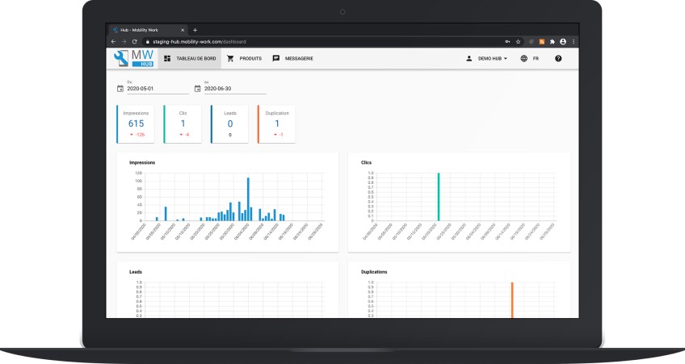Viewport: 685px width, 364px height.
Task: Click the MW Hub logo
Action: coord(133,58)
